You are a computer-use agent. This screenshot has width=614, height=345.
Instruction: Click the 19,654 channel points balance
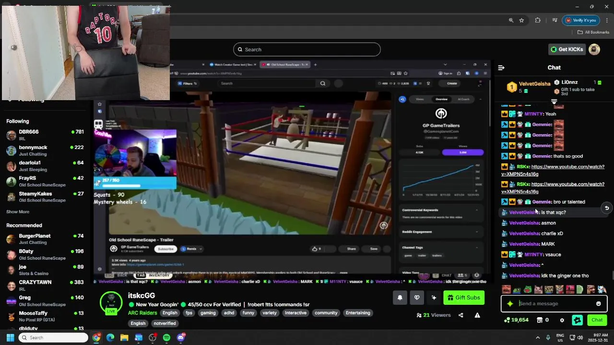click(516, 320)
